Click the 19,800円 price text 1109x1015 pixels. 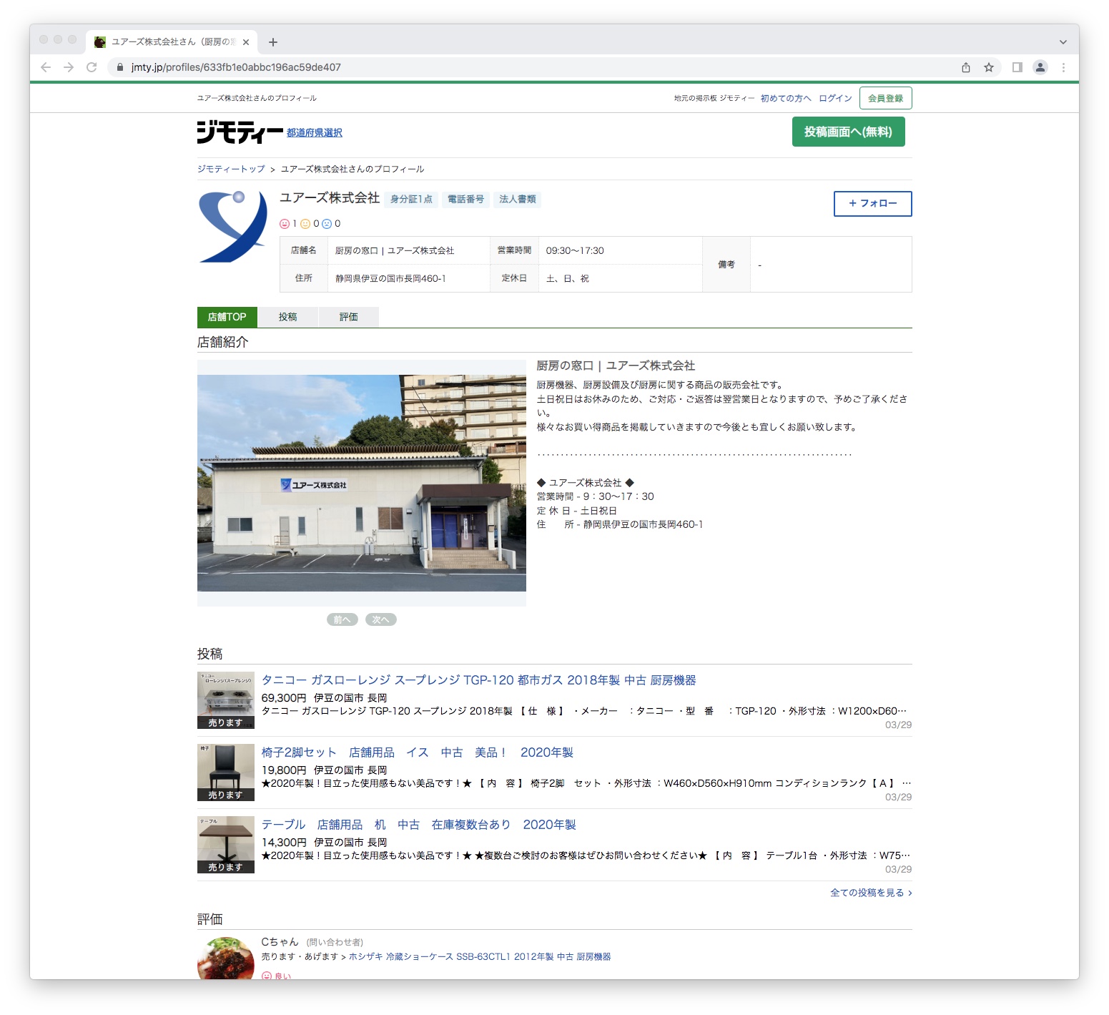(284, 770)
